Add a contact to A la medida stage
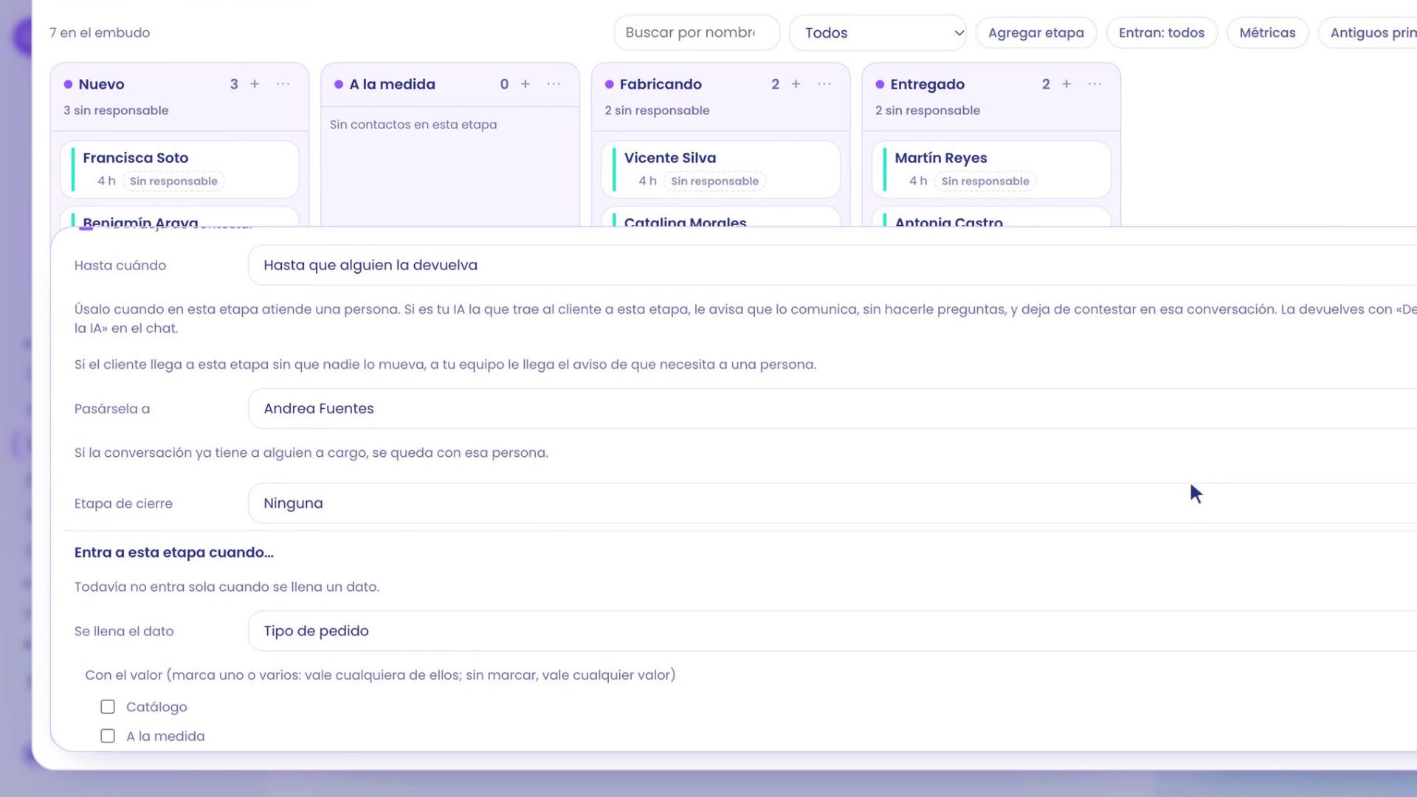The height and width of the screenshot is (797, 1417). click(525, 84)
